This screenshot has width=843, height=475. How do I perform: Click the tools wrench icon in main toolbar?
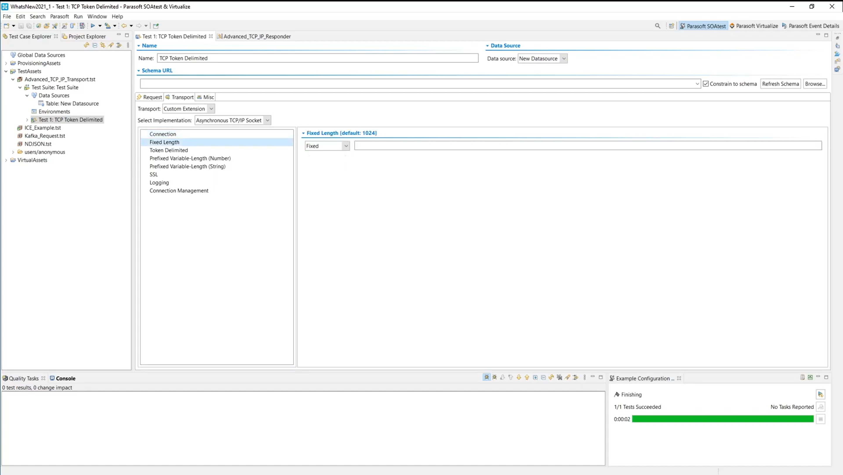pyautogui.click(x=55, y=25)
